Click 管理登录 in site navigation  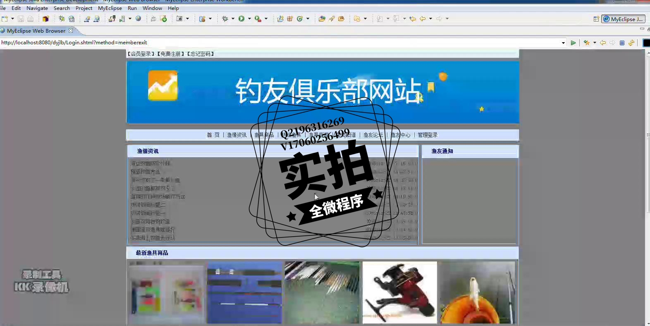pos(428,135)
